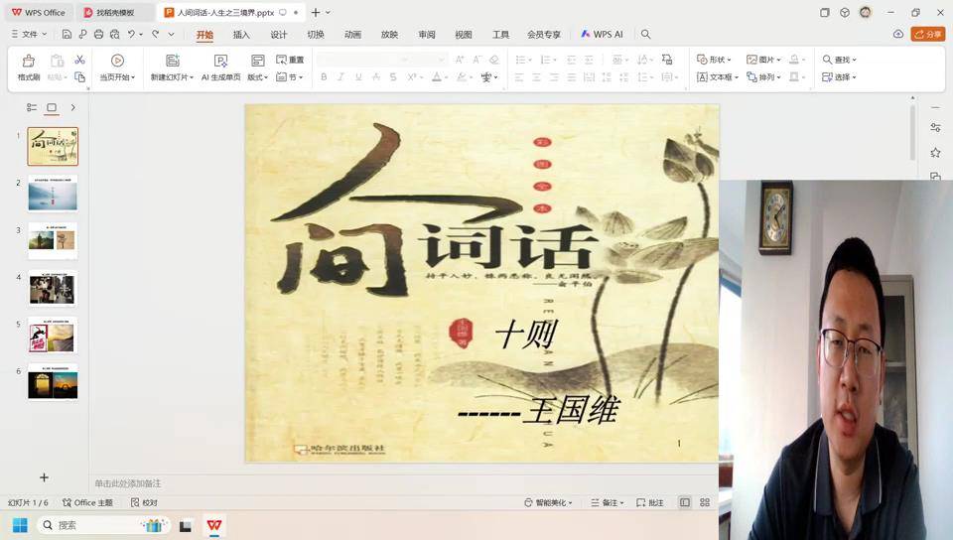Switch to slide sorter view icon
Screen dimensions: 953x540
[705, 502]
